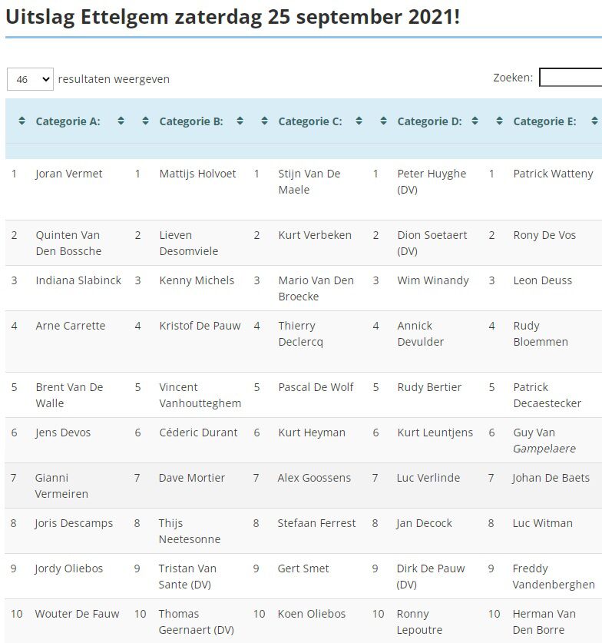Select the cell Peter Huyghe (DV)
602x643 pixels.
pyautogui.click(x=432, y=181)
